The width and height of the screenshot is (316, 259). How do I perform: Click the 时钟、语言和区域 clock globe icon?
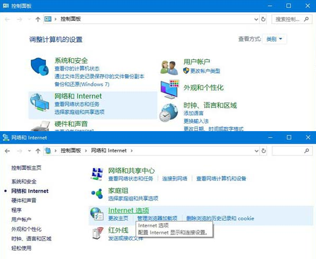(x=169, y=113)
